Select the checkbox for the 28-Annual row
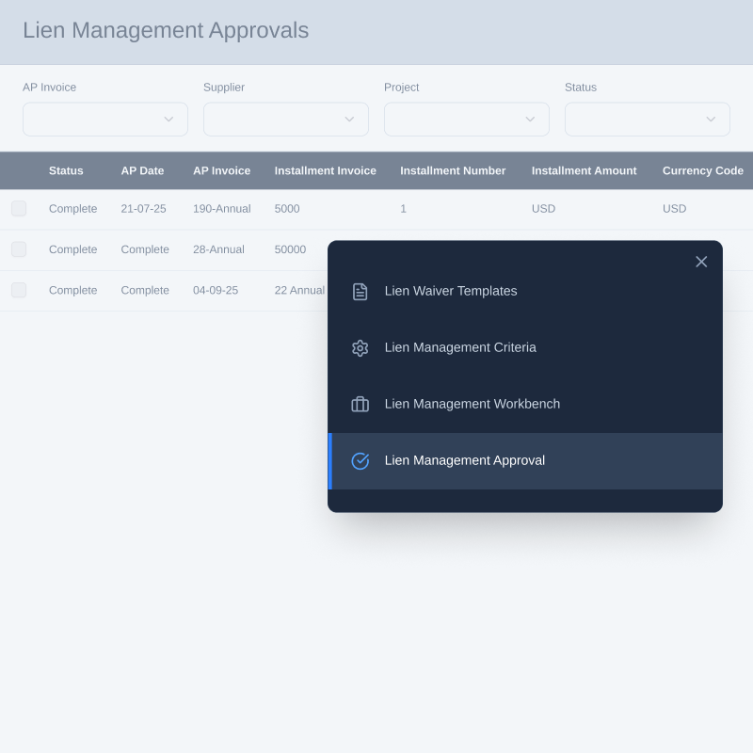This screenshot has height=753, width=753. tap(19, 249)
